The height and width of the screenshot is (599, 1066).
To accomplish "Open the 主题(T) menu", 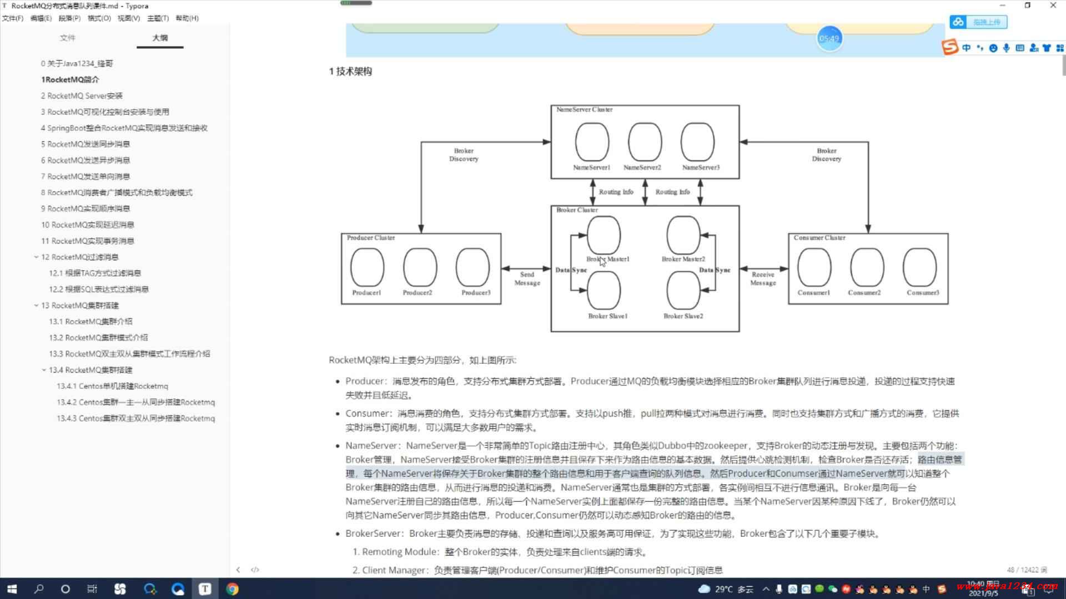I will pos(158,18).
